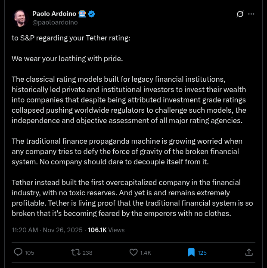
Task: Click the share upload arrow icon
Action: 249,253
